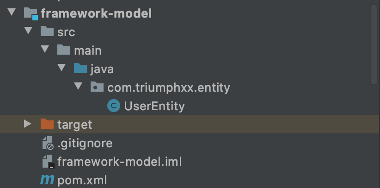Viewport: 380px width, 188px height.
Task: Click the main folder icon
Action: pos(64,50)
